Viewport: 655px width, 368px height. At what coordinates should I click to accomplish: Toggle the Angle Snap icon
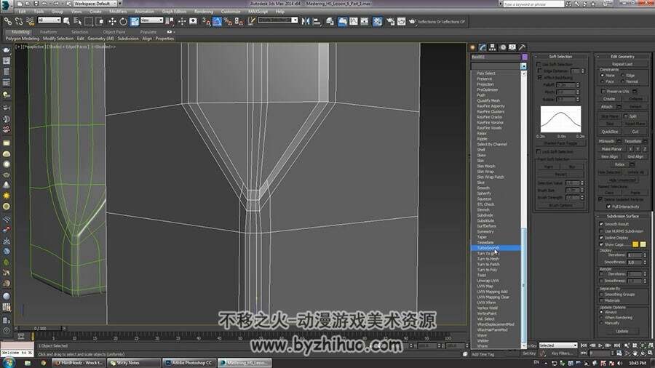[217, 21]
